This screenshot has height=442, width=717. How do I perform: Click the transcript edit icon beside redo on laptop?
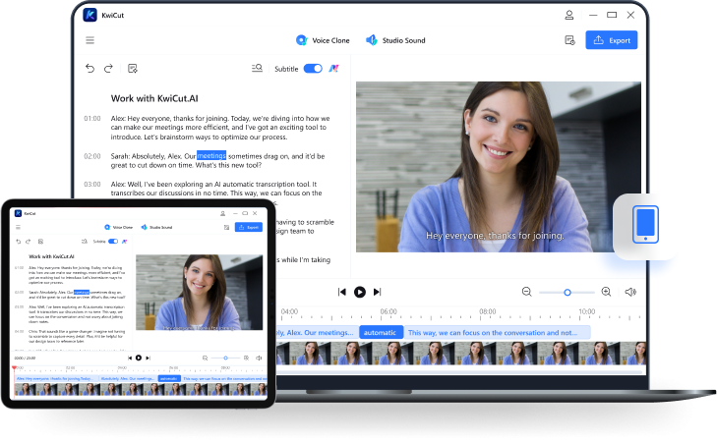[x=133, y=69]
